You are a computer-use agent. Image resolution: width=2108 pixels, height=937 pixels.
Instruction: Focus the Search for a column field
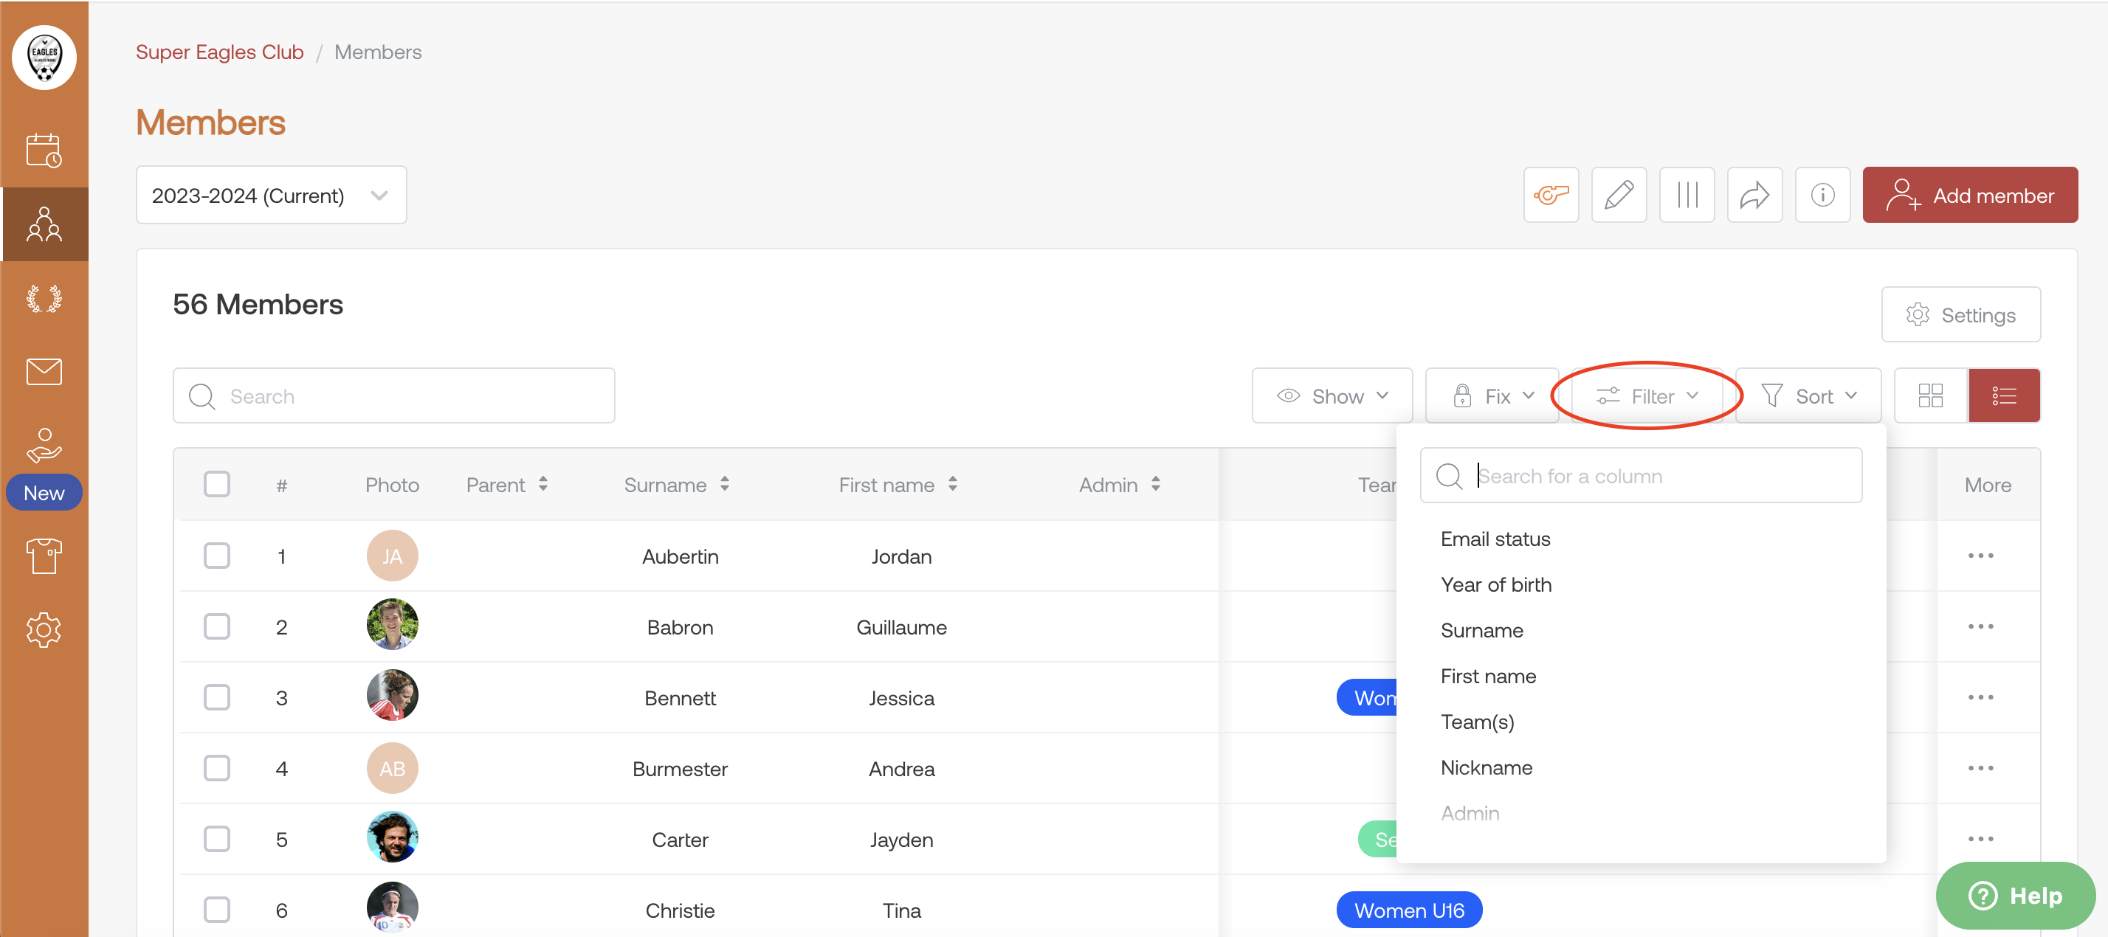(x=1641, y=475)
